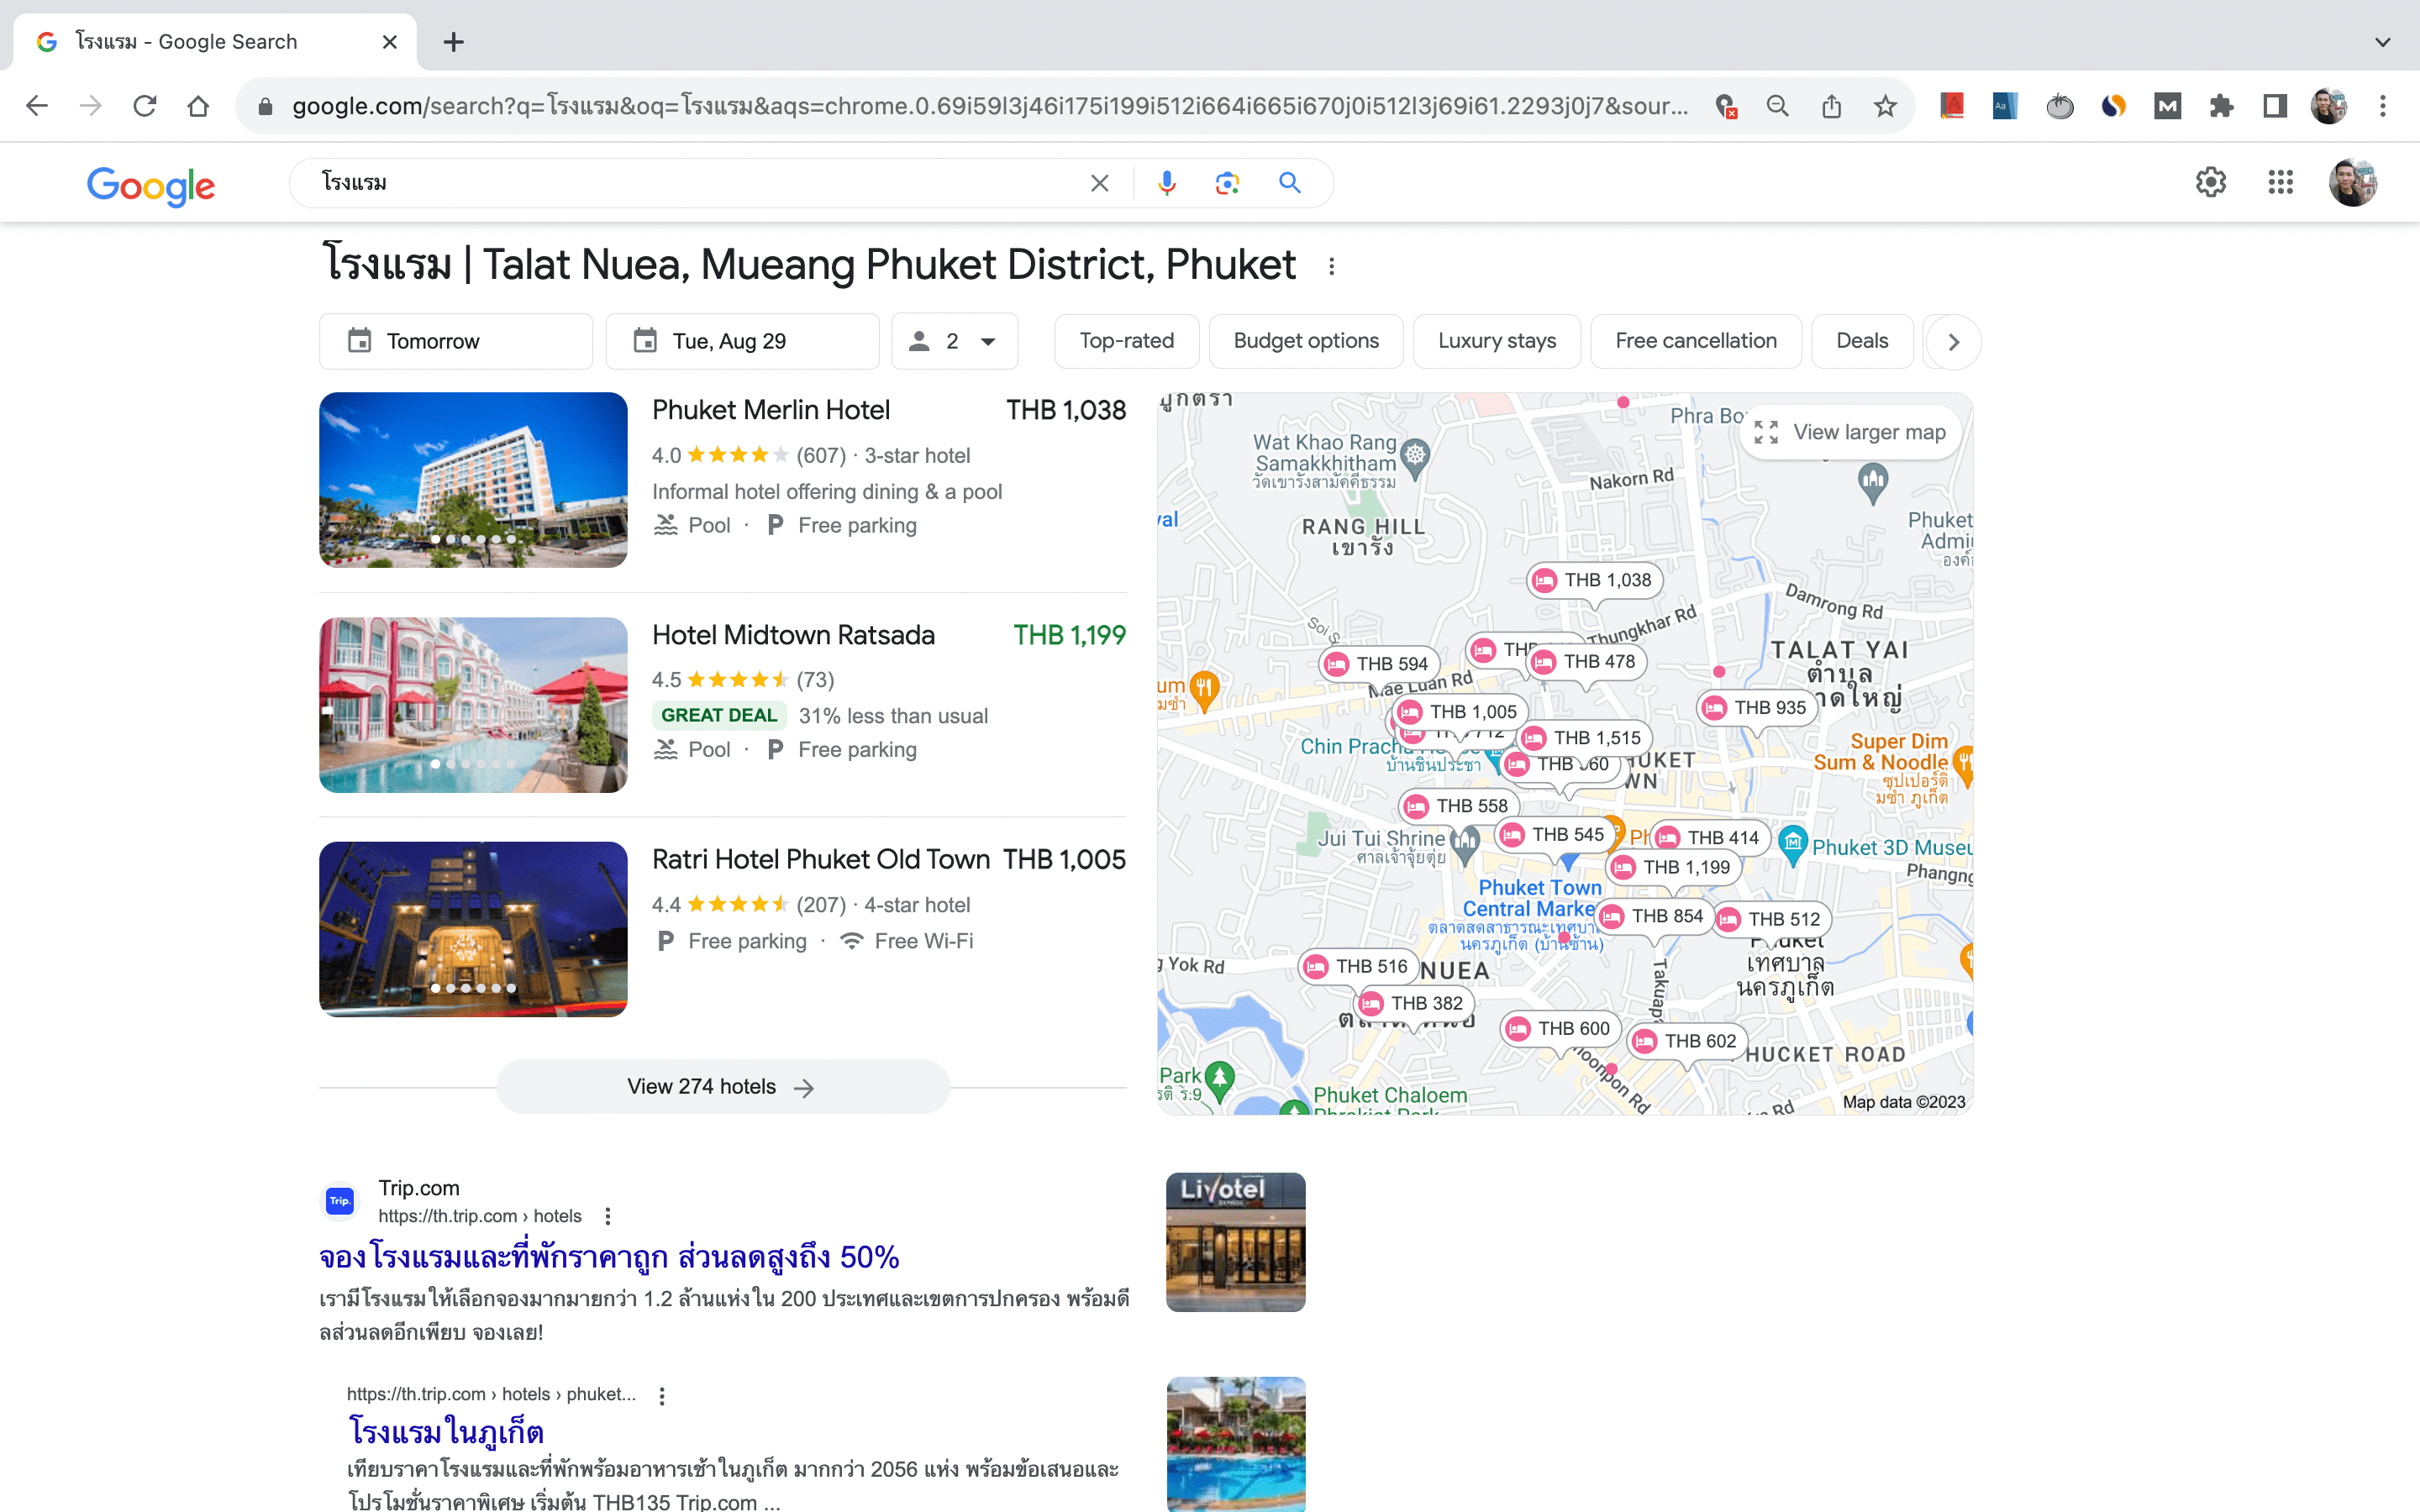Image resolution: width=2420 pixels, height=1512 pixels.
Task: Open the Trip.com result options menu
Action: tap(608, 1216)
